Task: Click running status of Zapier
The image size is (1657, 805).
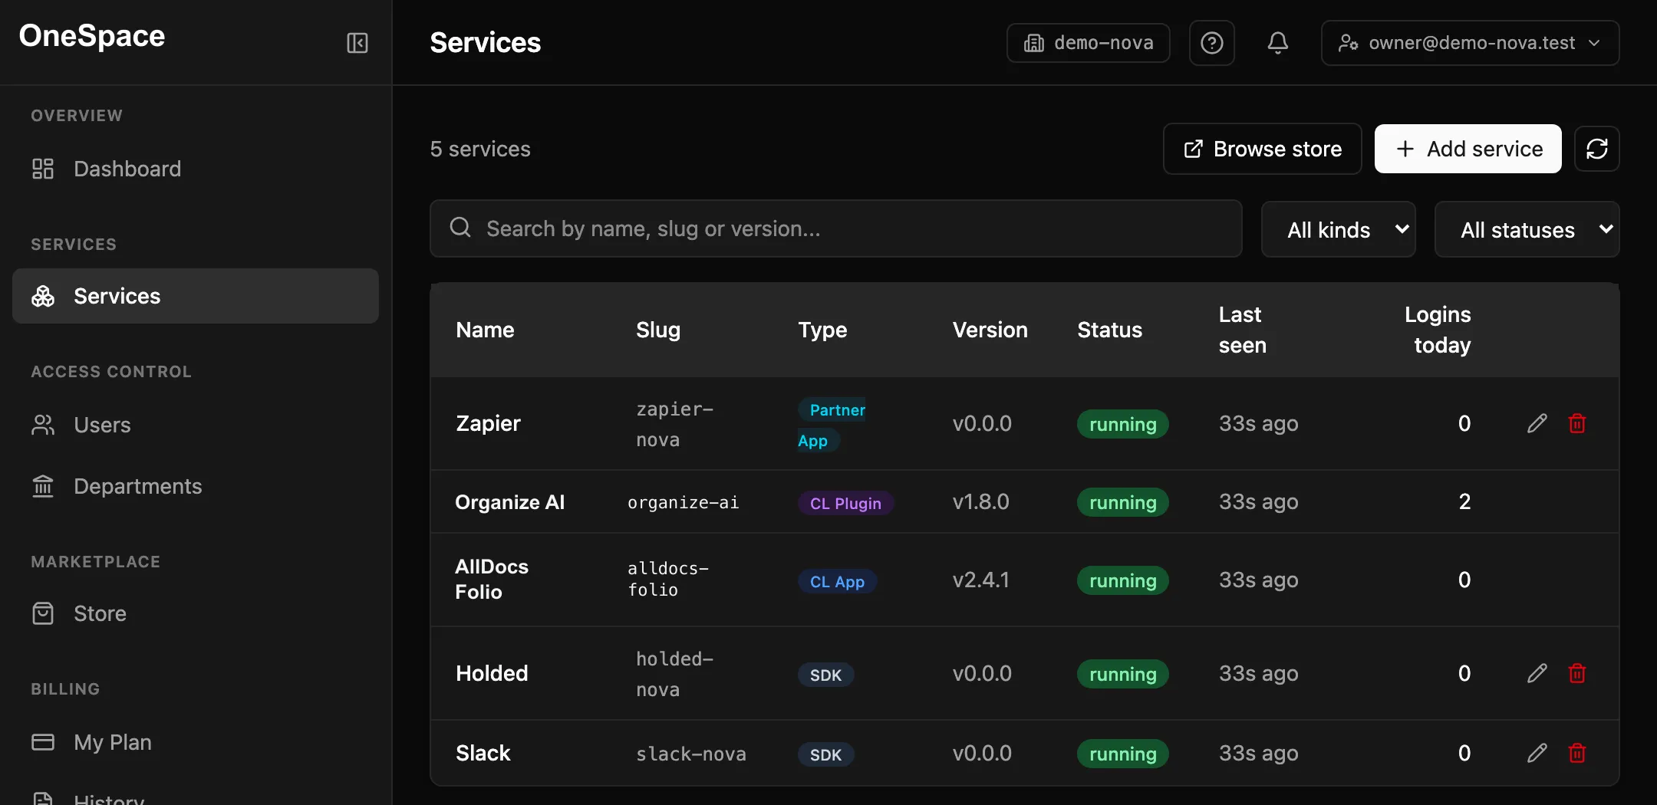Action: (1122, 424)
